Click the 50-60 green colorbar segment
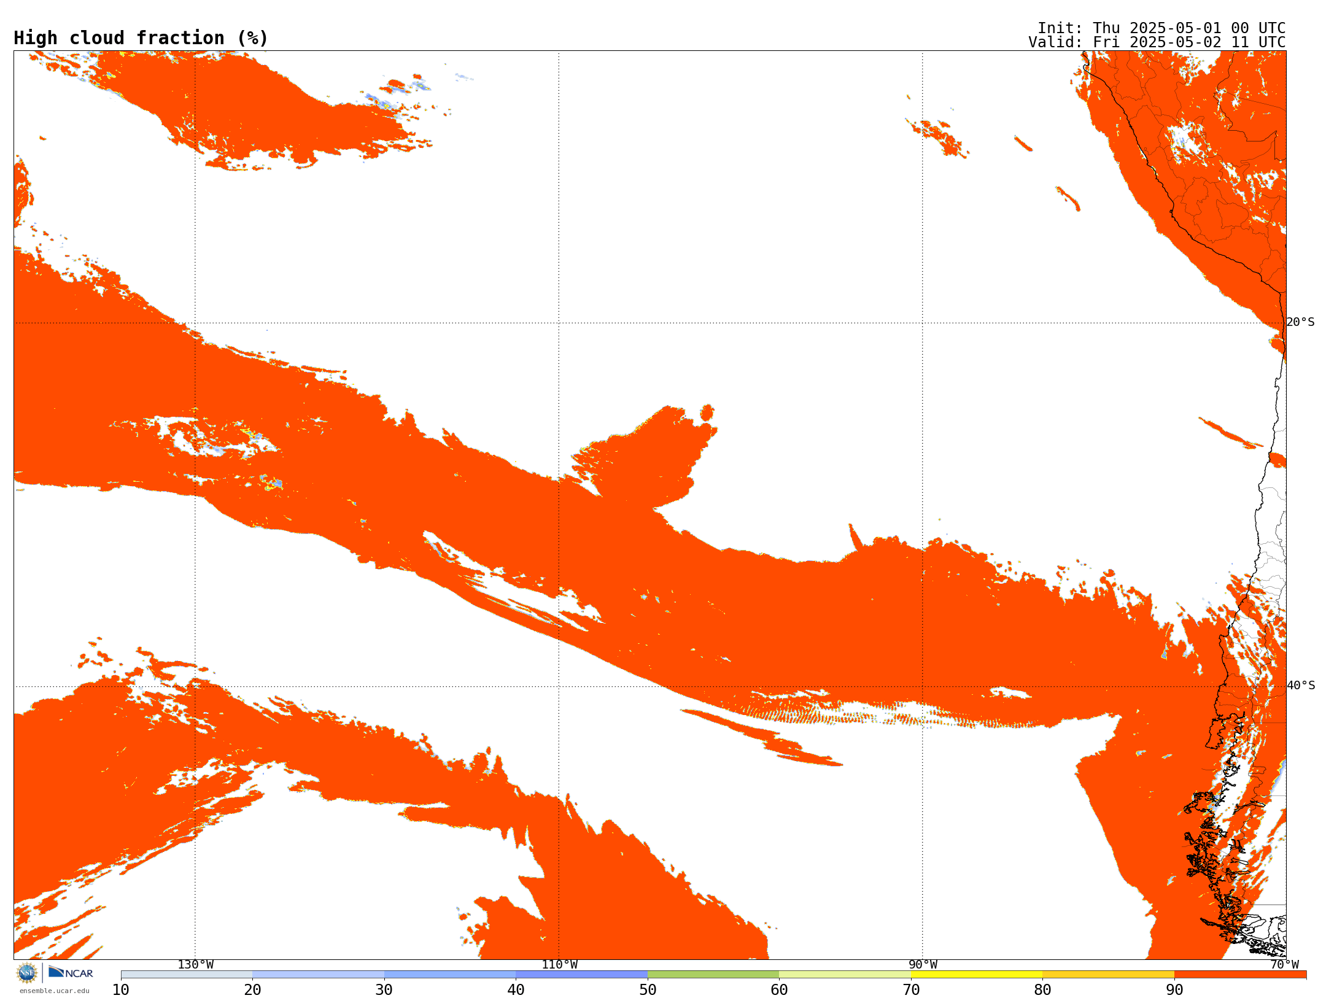Viewport: 1326px width, 998px height. pyautogui.click(x=713, y=975)
